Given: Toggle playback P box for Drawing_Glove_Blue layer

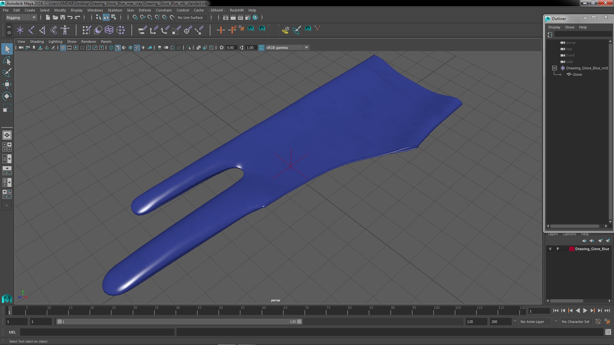Looking at the screenshot, I should pyautogui.click(x=558, y=249).
